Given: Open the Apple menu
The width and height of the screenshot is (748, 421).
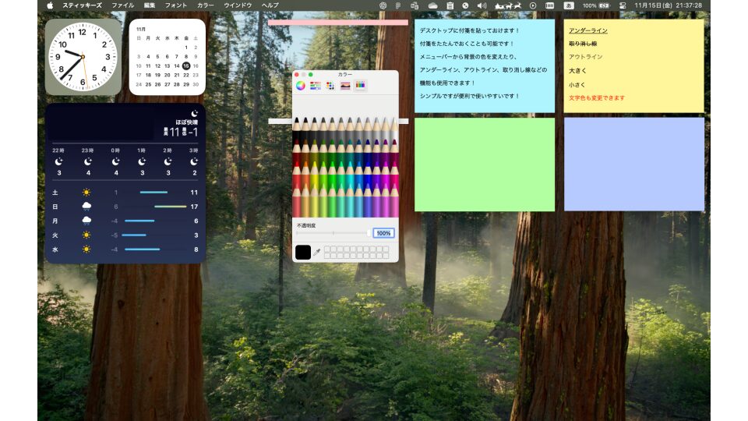Looking at the screenshot, I should pyautogui.click(x=51, y=5).
